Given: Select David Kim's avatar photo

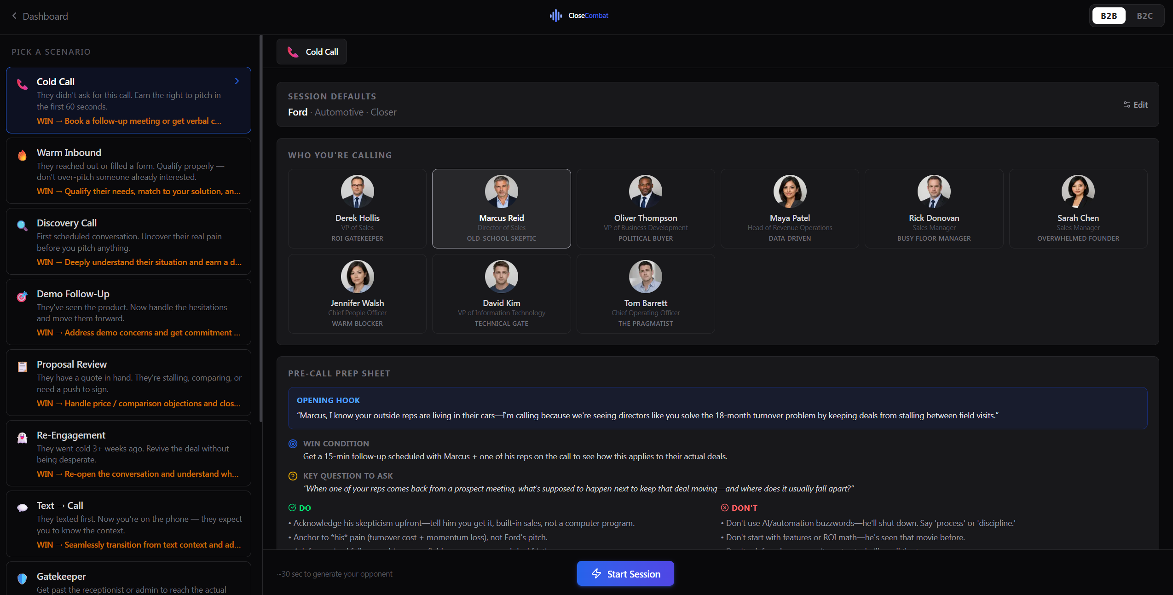Looking at the screenshot, I should pyautogui.click(x=502, y=277).
